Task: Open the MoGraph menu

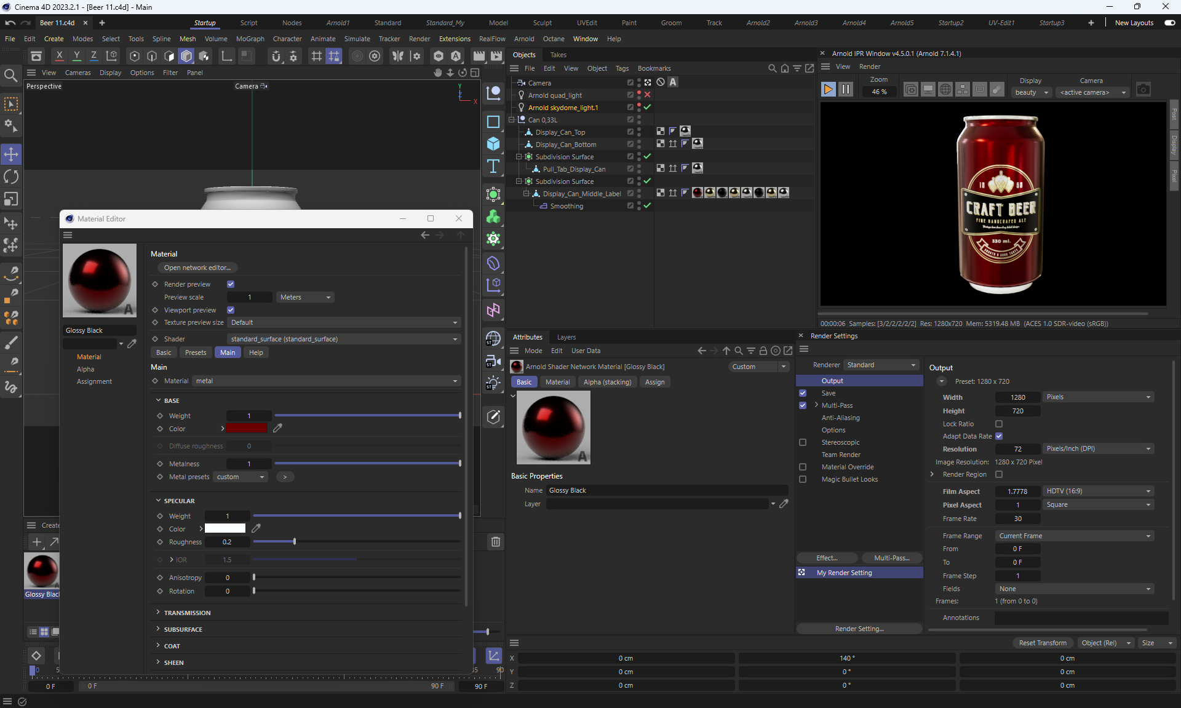Action: 250,39
